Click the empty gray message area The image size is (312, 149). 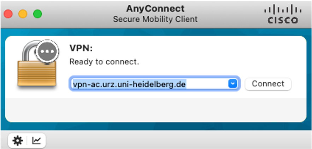point(155,110)
